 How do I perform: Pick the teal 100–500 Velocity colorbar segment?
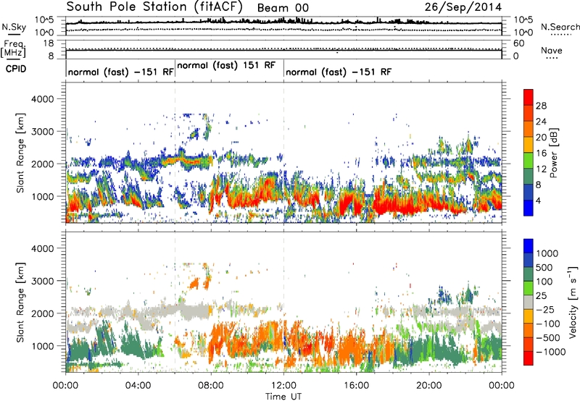click(529, 274)
